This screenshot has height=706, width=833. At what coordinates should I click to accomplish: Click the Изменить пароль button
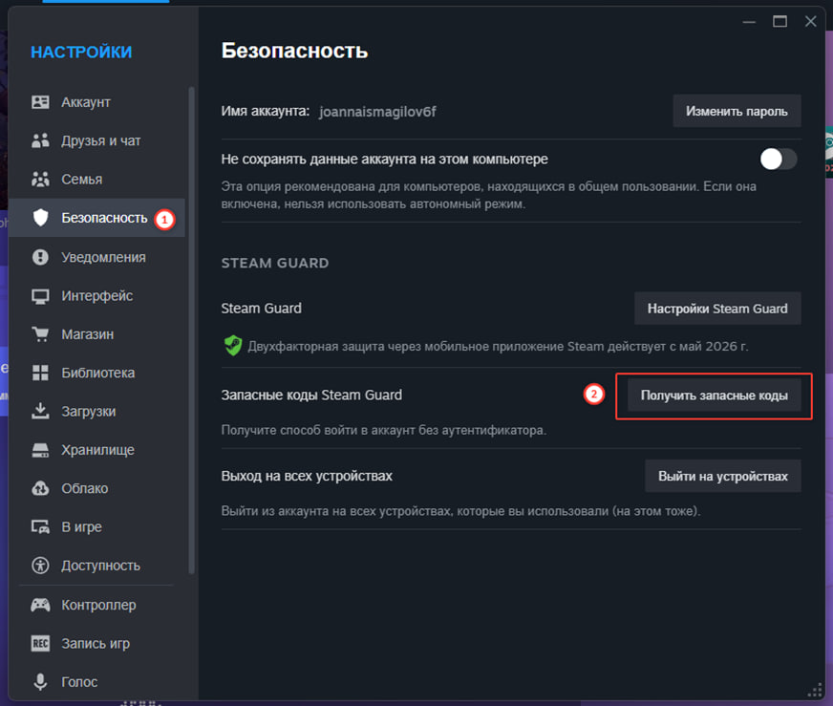tap(737, 111)
